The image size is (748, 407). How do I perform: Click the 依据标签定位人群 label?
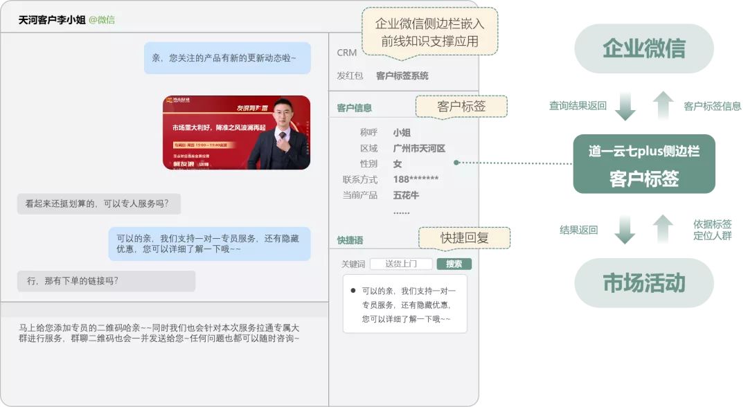click(x=712, y=230)
